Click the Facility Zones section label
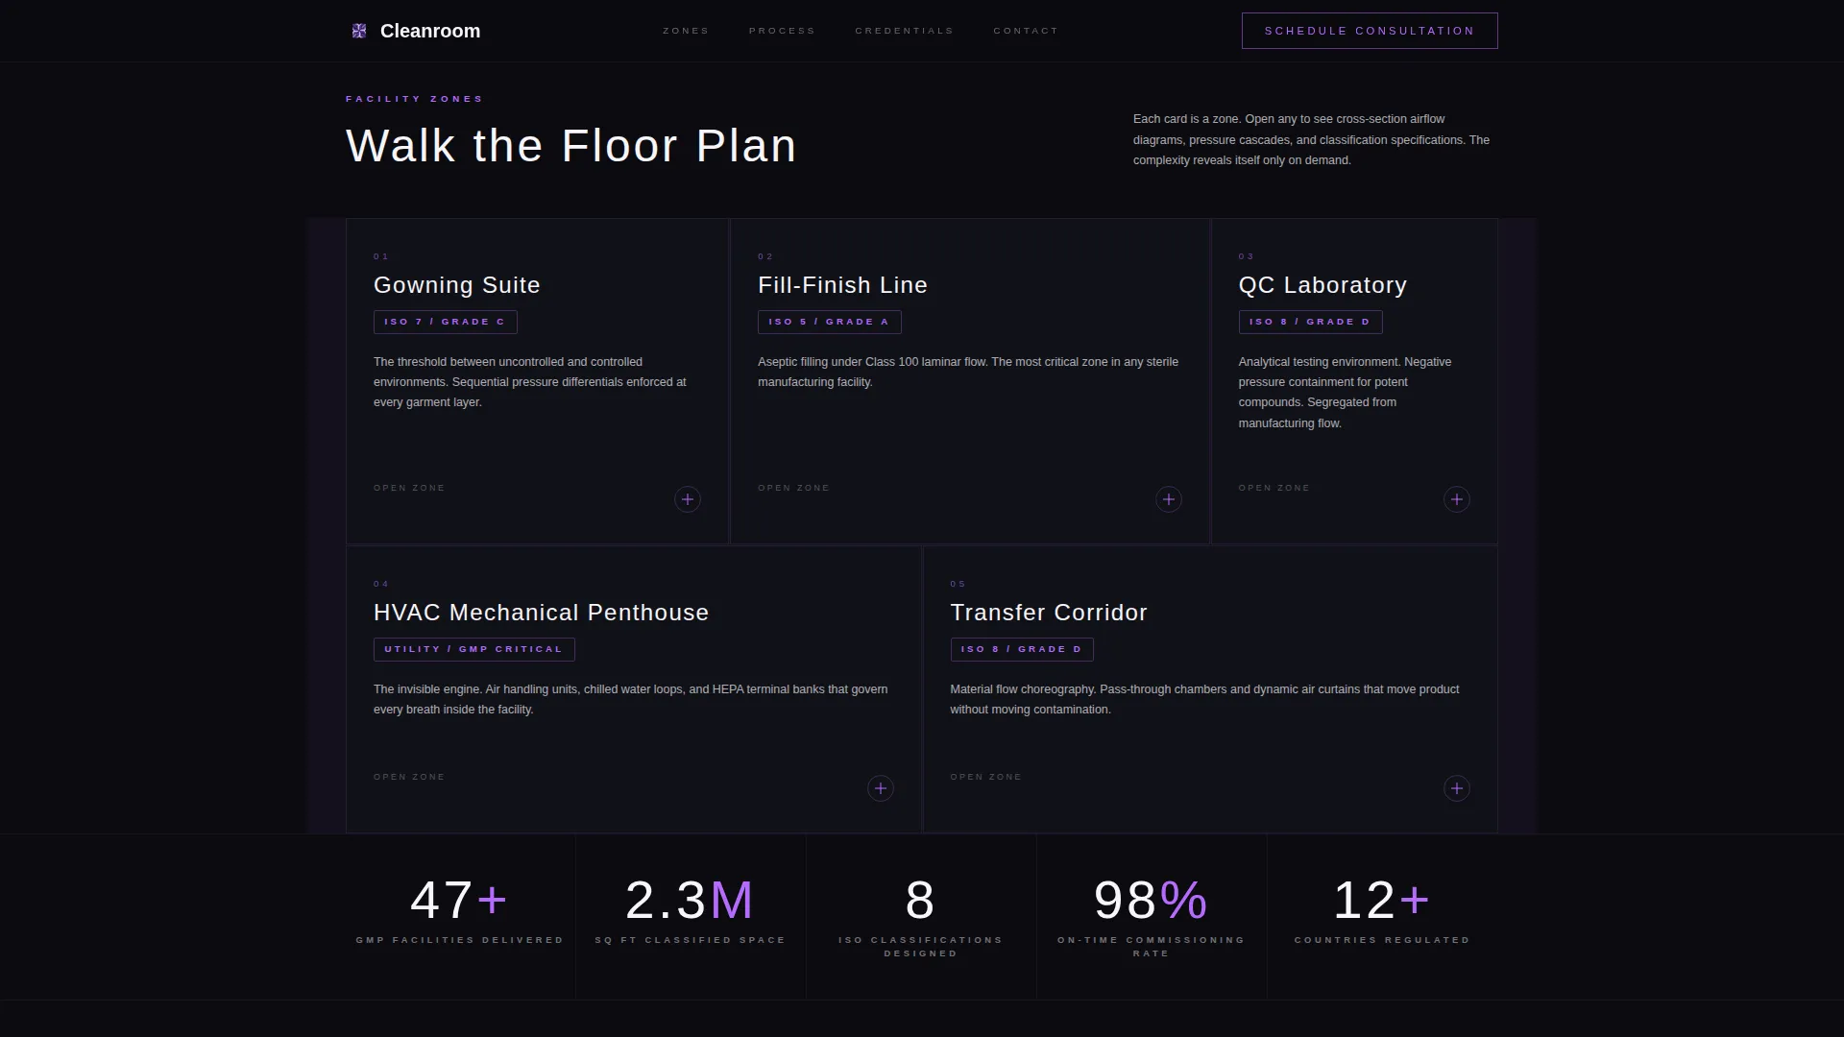This screenshot has height=1037, width=1844. click(415, 99)
